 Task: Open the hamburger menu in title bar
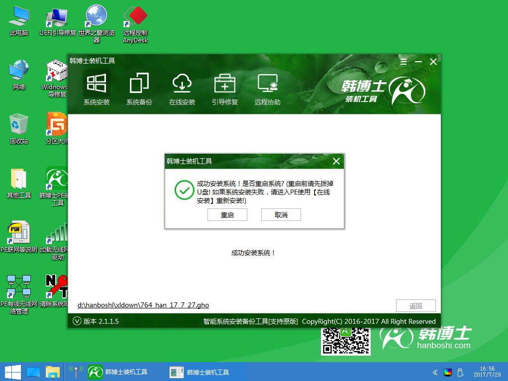404,62
